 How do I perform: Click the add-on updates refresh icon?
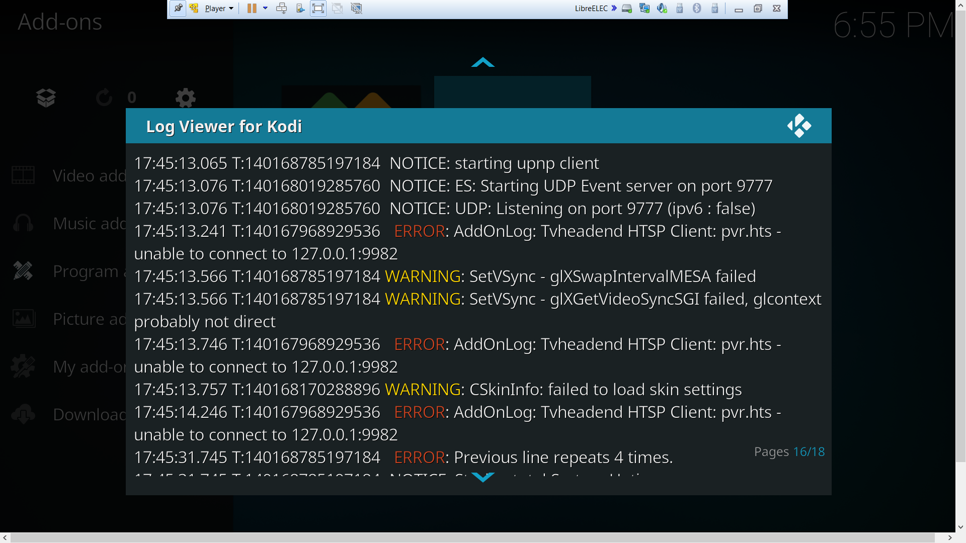tap(105, 98)
